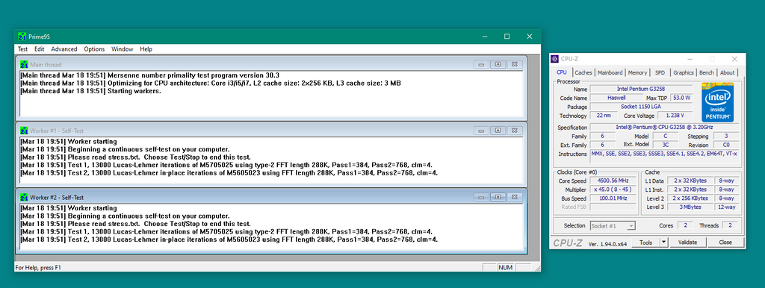This screenshot has height=288, width=765.
Task: Maximize the Worker #1 child window
Action: click(x=498, y=131)
